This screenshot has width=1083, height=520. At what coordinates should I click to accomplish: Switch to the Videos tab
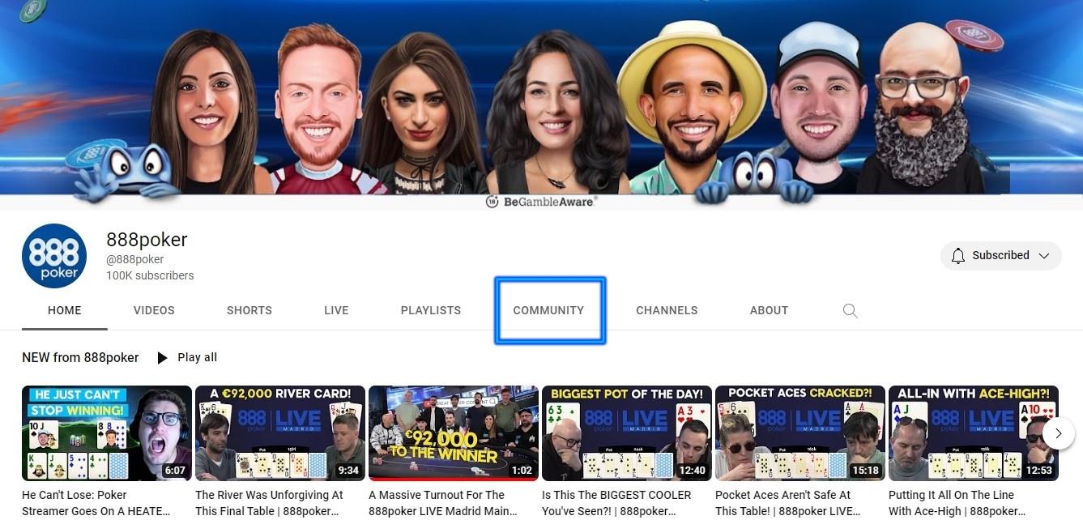click(154, 310)
